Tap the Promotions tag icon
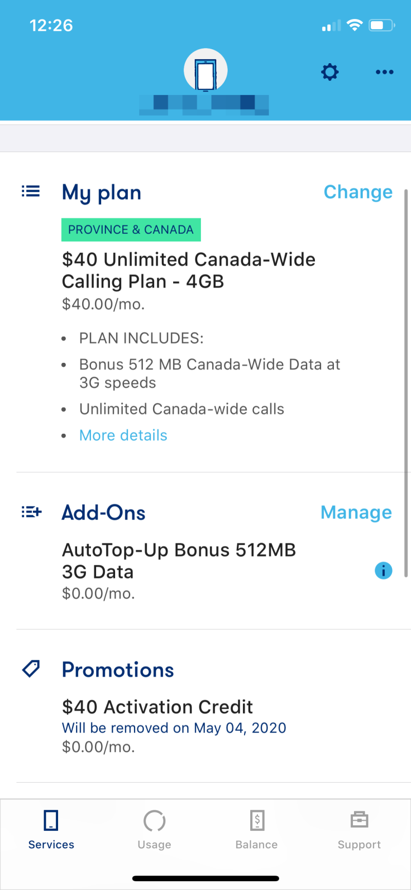 (31, 669)
